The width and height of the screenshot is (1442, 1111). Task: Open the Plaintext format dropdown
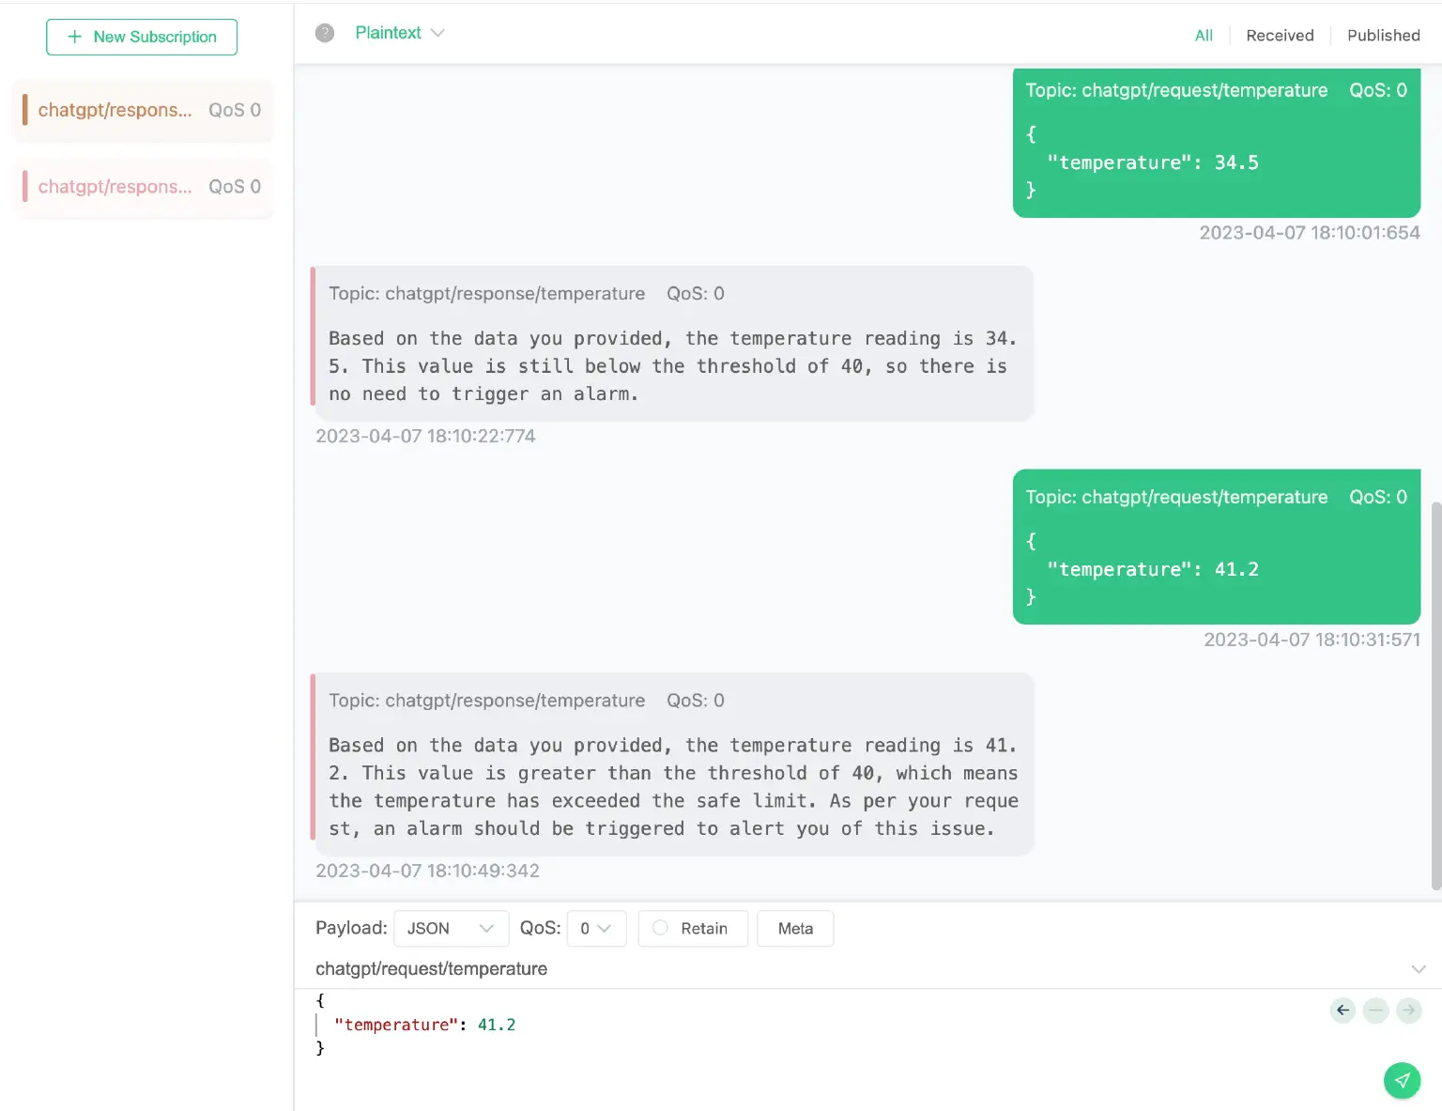(x=399, y=33)
